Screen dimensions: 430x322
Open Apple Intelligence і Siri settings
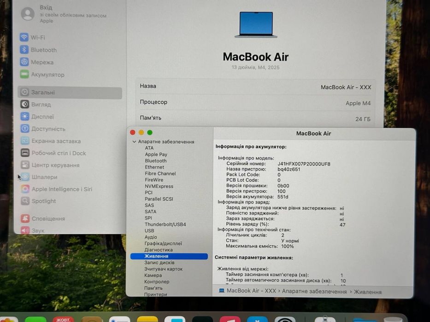click(x=57, y=189)
